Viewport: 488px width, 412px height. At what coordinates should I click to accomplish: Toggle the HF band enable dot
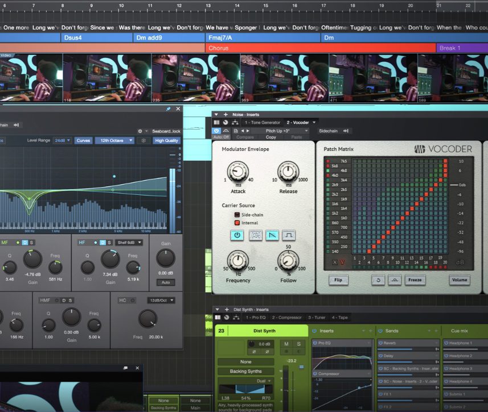click(95, 242)
